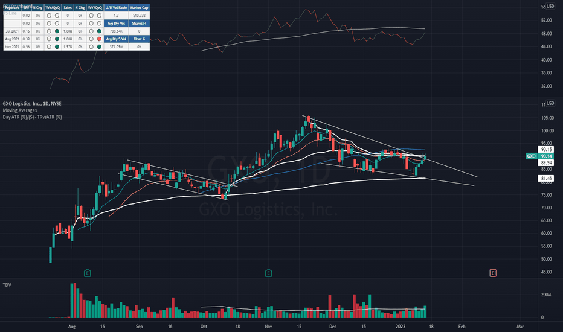563x332 pixels.
Task: Click the Dec date axis label
Action: coord(333,327)
